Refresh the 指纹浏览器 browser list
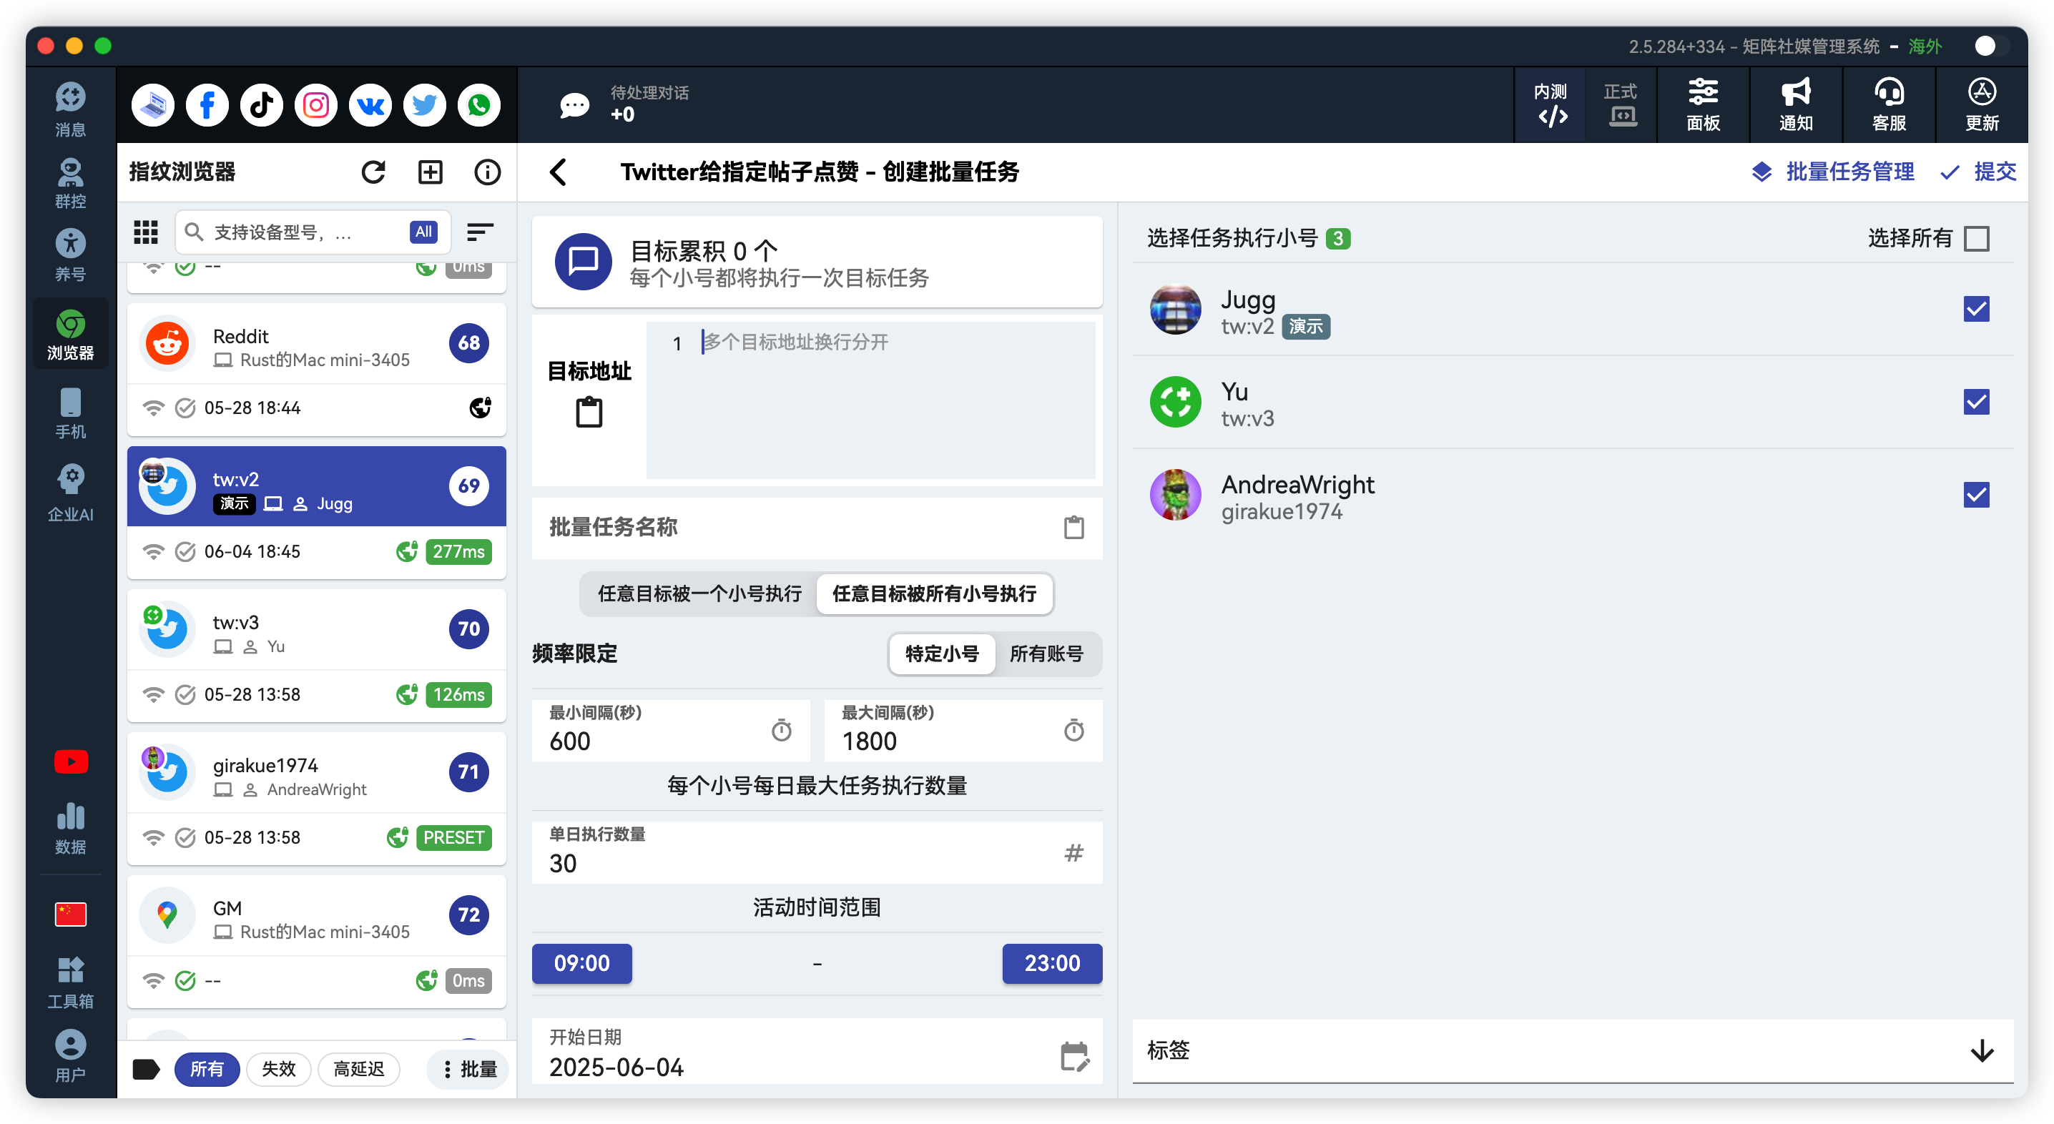 [373, 172]
